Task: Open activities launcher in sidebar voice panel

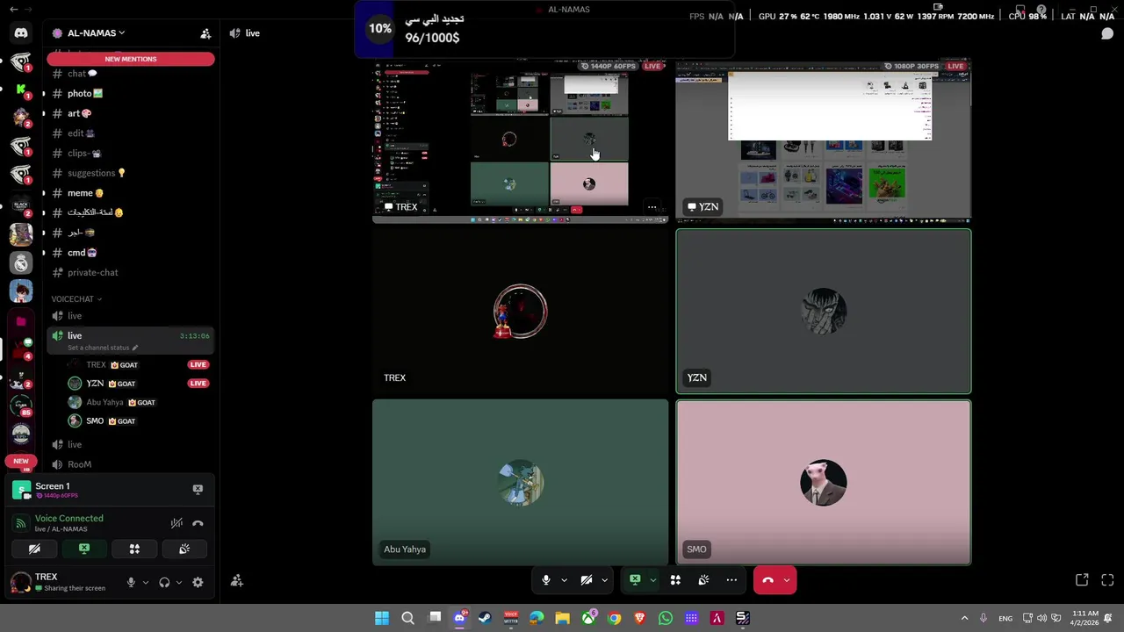Action: click(134, 549)
